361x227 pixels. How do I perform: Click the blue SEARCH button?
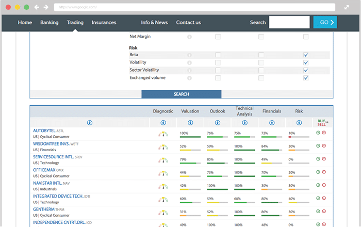182,94
